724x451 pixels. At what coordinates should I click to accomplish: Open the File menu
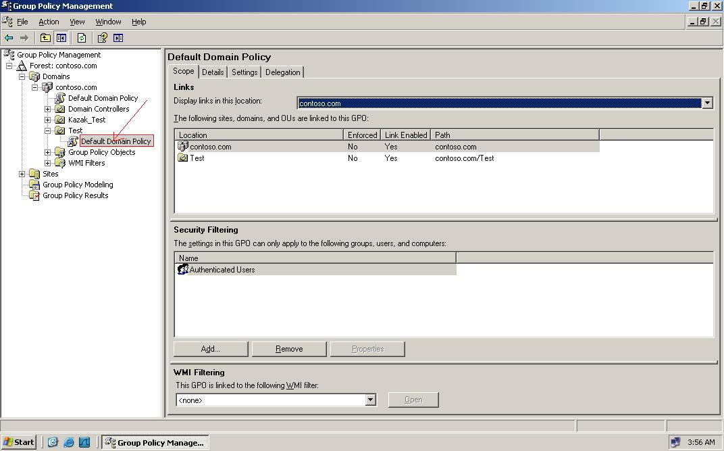click(x=23, y=22)
